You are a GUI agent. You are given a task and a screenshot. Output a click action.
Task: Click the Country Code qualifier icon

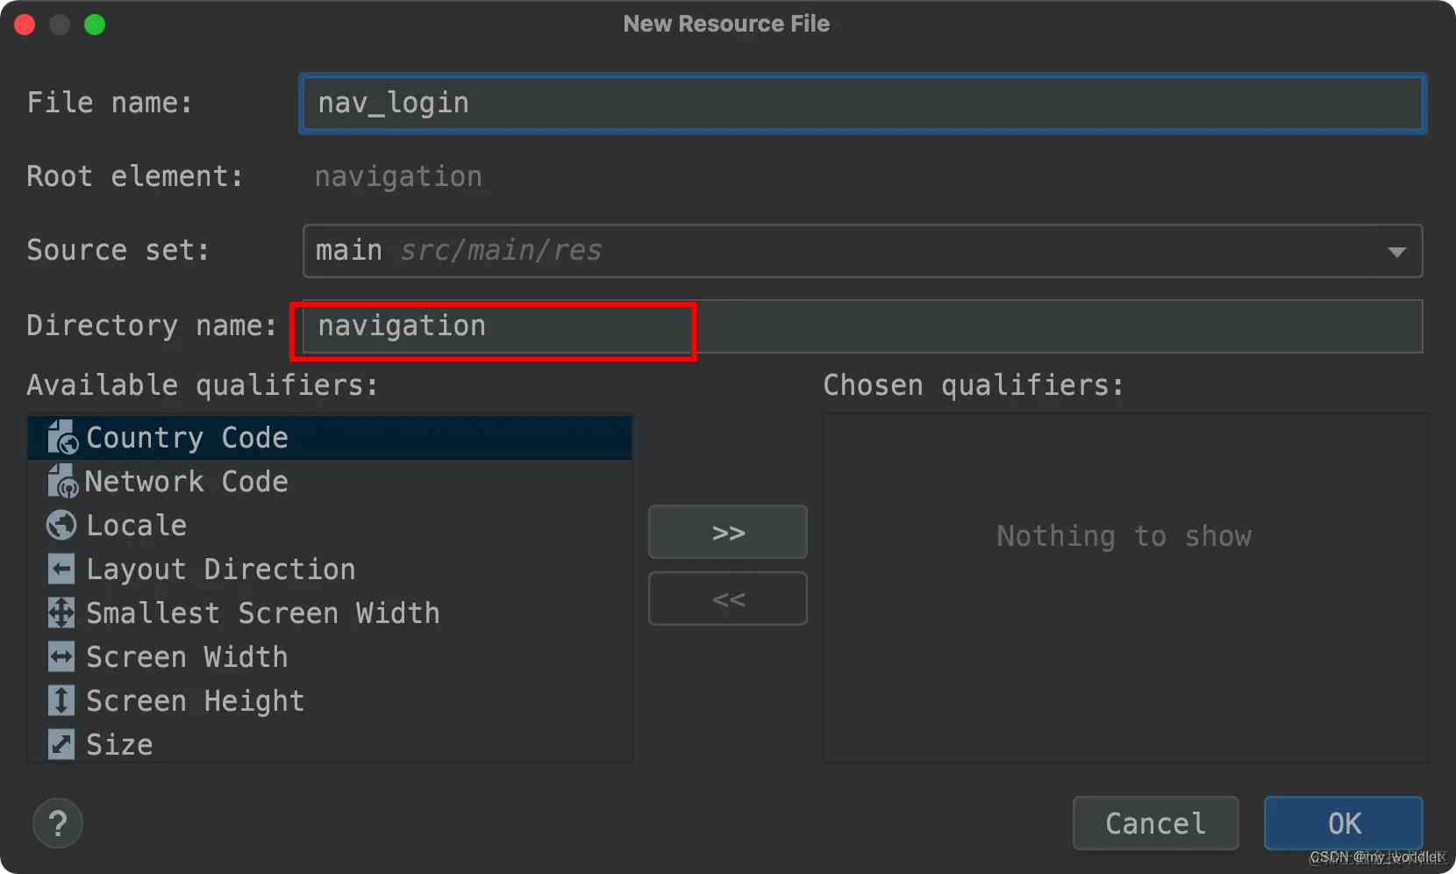pos(62,437)
